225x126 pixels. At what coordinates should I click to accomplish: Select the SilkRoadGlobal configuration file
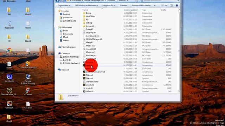pyautogui.click(x=92, y=82)
